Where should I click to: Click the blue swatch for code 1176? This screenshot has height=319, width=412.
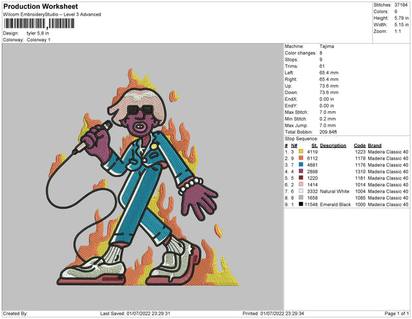point(301,164)
